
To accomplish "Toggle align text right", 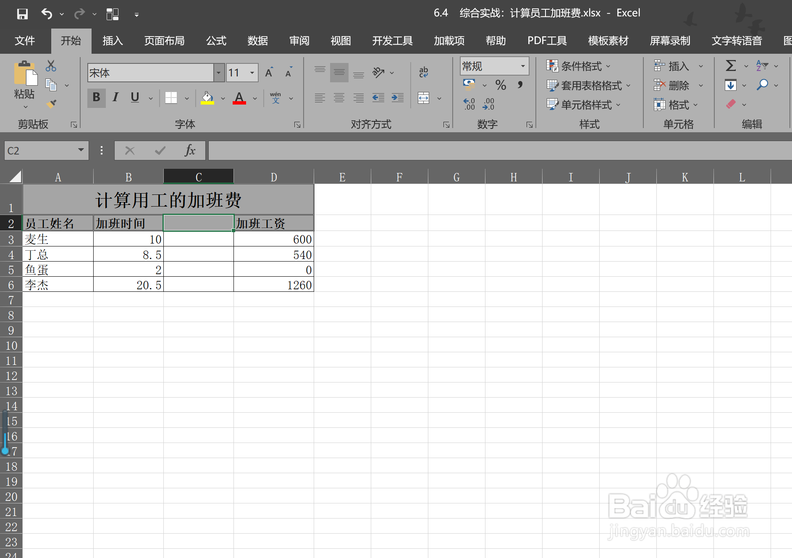I will (359, 98).
